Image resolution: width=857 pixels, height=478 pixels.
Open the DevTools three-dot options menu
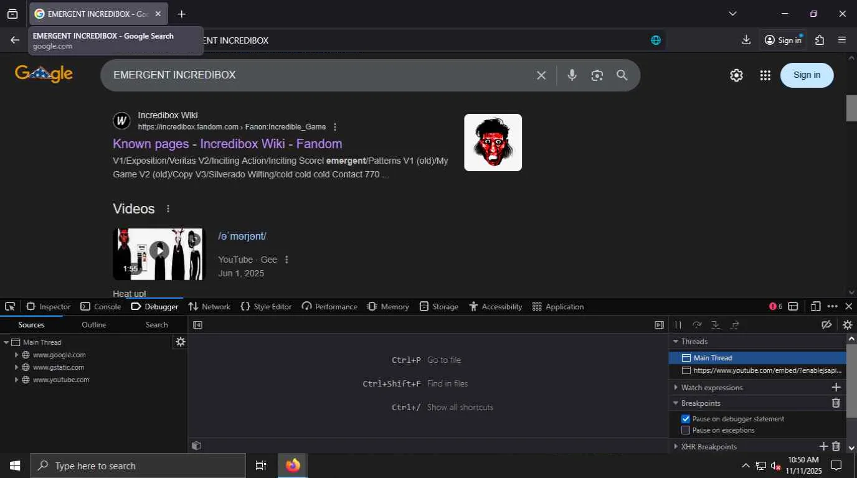click(833, 306)
